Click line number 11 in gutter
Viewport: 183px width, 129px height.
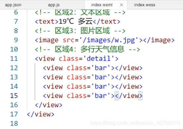(x=14, y=58)
